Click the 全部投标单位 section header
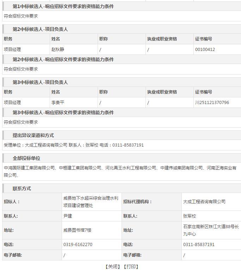 pyautogui.click(x=26, y=158)
